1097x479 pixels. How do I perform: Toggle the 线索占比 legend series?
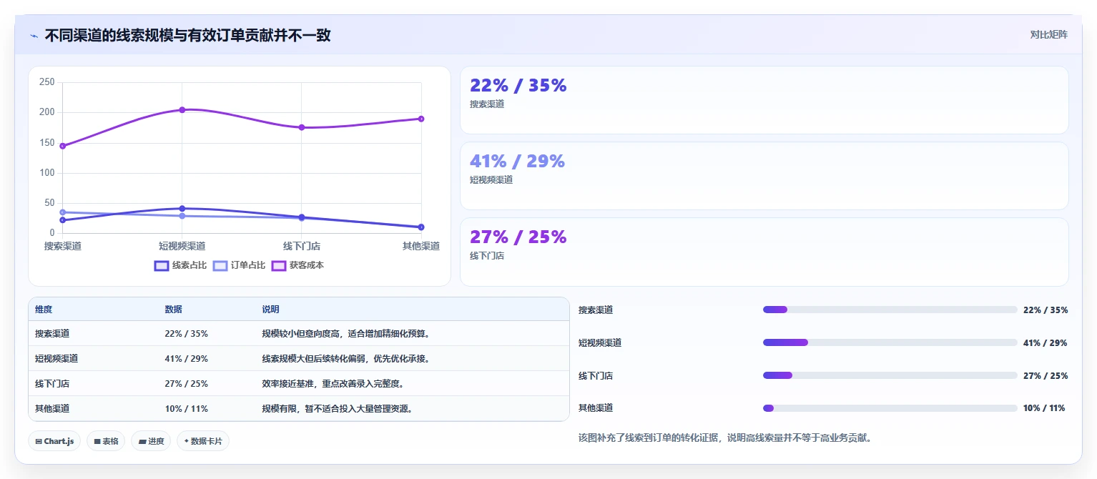(181, 265)
